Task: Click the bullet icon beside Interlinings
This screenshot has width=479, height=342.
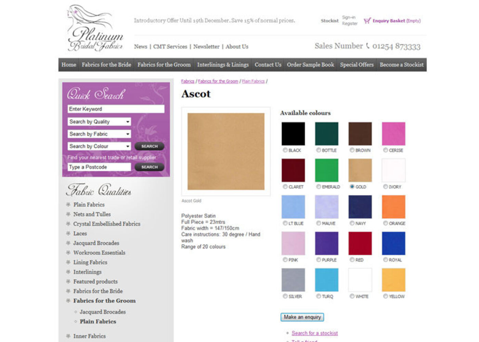Action: pyautogui.click(x=68, y=272)
